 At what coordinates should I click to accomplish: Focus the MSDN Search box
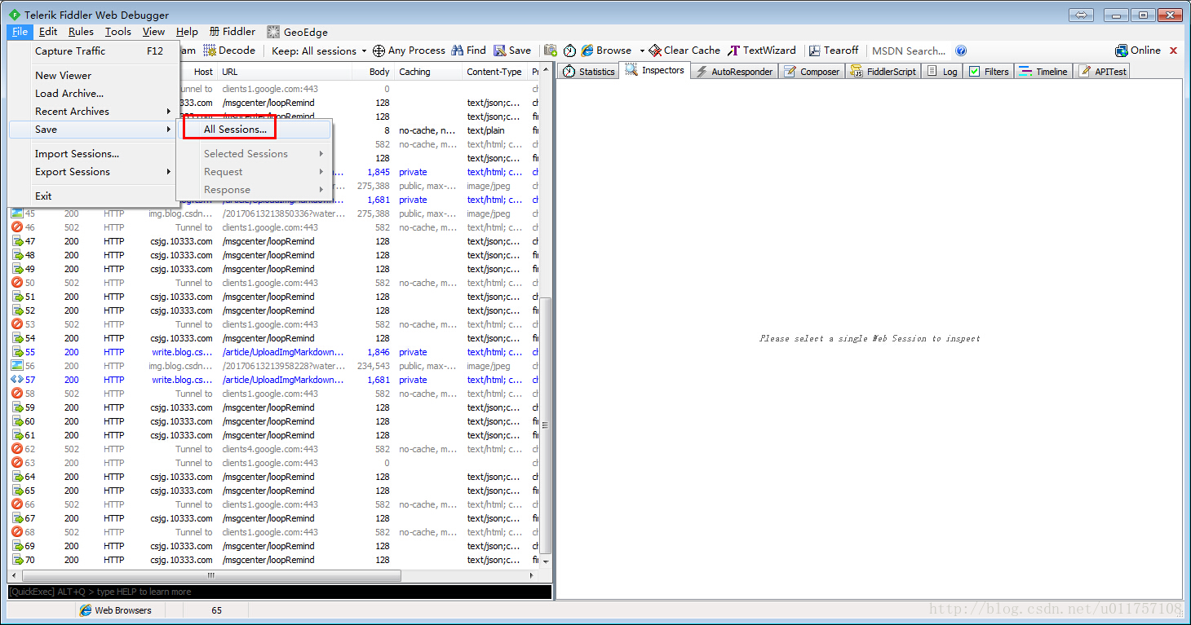(x=909, y=51)
